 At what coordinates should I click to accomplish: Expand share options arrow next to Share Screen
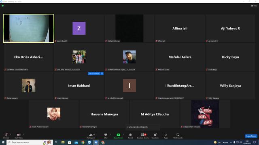123,135
